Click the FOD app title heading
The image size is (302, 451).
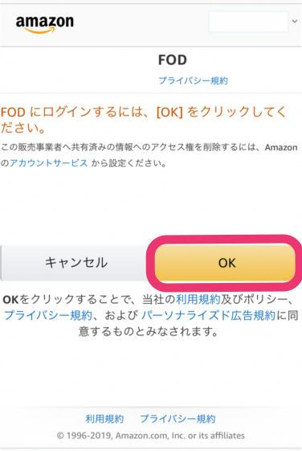click(173, 60)
